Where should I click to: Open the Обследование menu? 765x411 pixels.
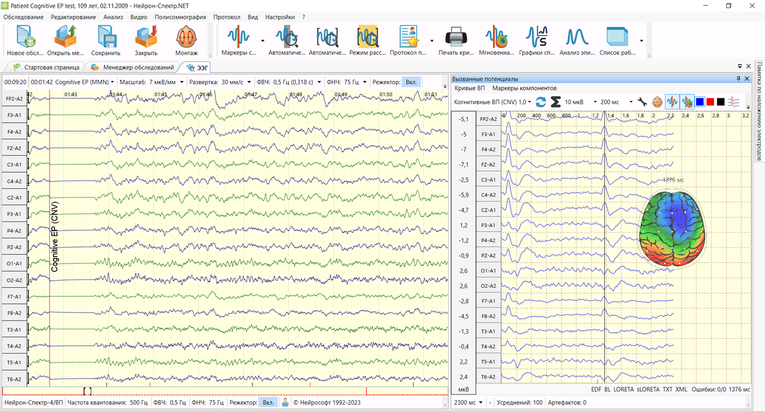(23, 17)
